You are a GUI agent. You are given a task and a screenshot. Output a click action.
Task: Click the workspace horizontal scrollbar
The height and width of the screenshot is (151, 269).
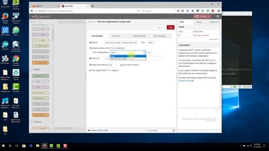pos(65,128)
